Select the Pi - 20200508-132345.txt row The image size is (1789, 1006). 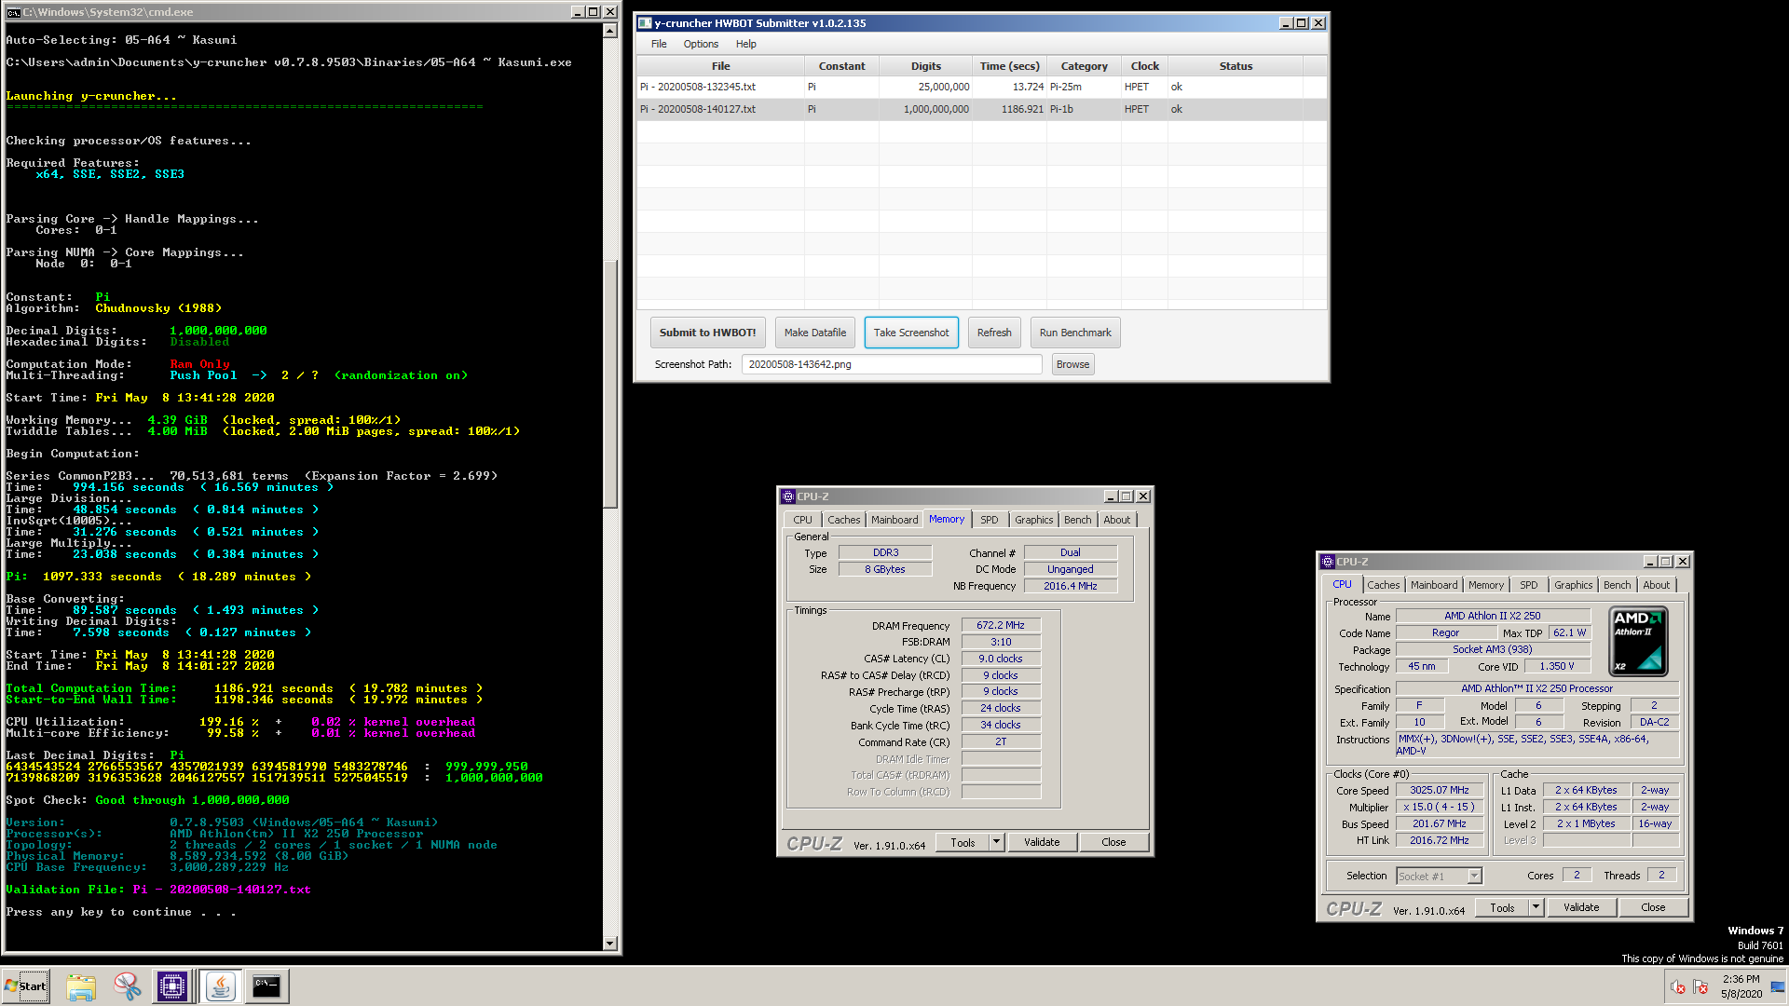(x=981, y=87)
